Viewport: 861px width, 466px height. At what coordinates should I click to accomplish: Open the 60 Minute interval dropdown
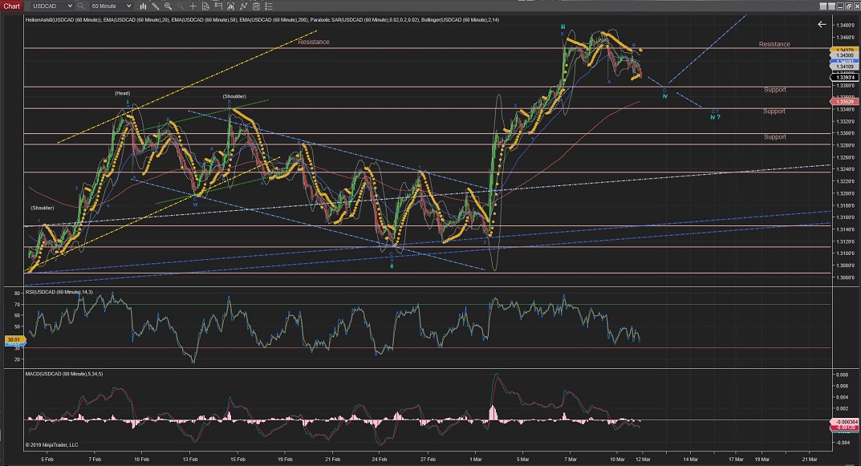coord(111,6)
